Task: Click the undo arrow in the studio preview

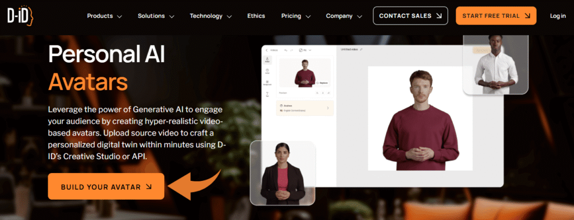Action: (286, 50)
